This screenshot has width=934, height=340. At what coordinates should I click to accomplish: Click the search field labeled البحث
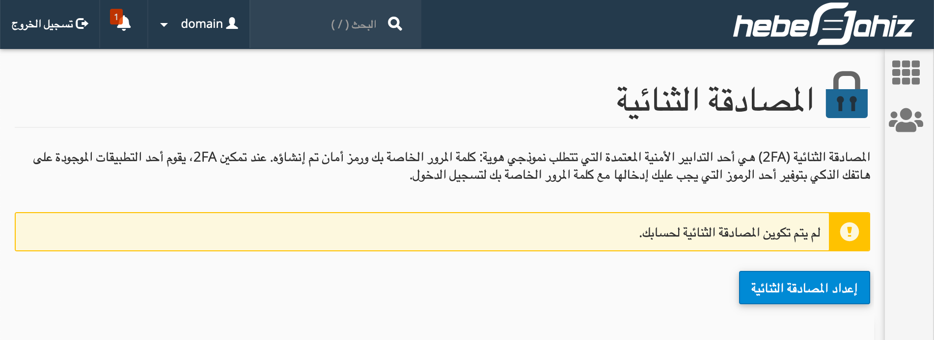(335, 24)
